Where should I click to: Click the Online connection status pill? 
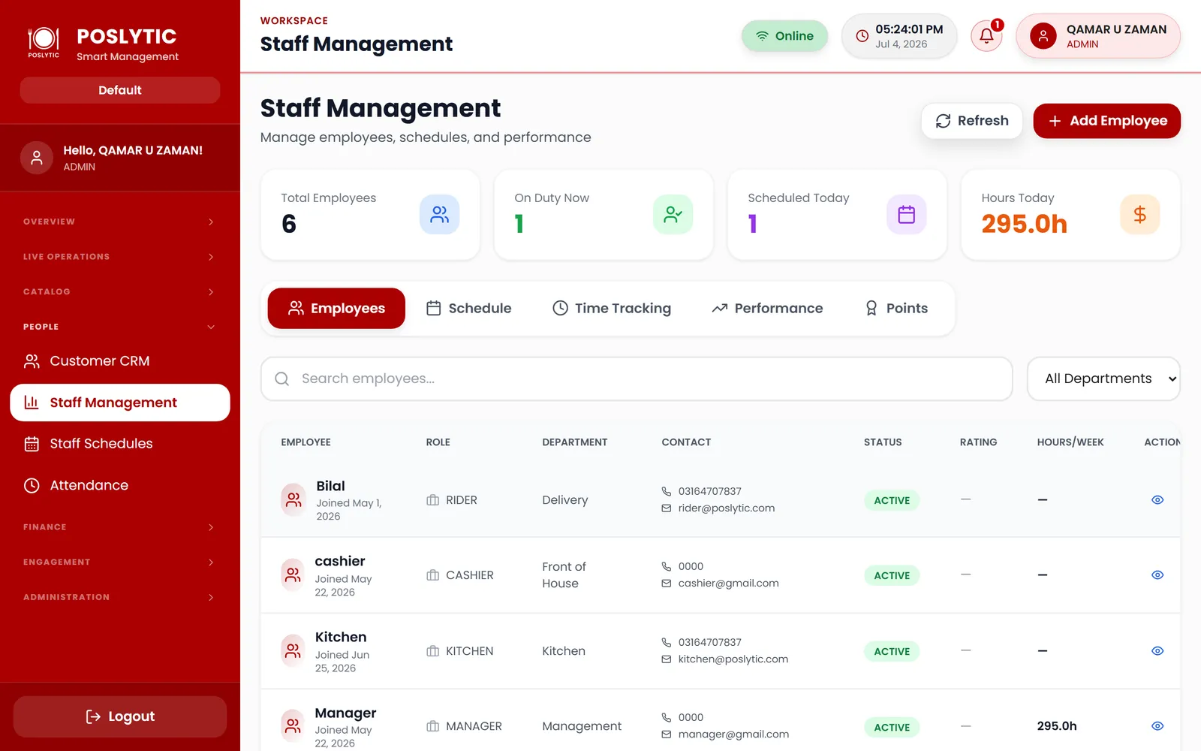tap(784, 36)
